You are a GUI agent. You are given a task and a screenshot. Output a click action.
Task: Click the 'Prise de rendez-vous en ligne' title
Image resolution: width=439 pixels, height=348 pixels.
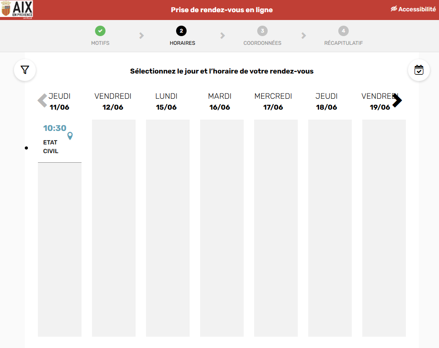(x=222, y=10)
